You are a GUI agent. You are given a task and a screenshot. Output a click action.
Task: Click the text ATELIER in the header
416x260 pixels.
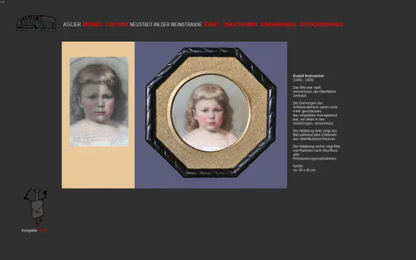click(x=72, y=24)
